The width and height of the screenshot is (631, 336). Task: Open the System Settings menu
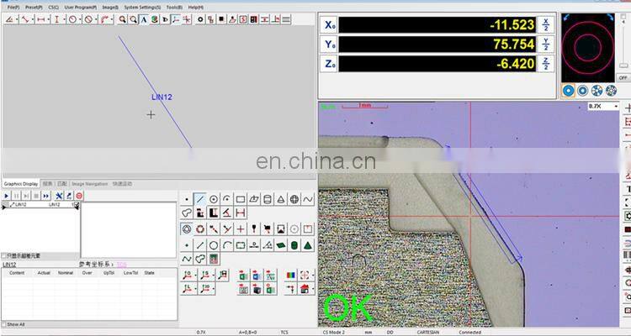coord(142,8)
